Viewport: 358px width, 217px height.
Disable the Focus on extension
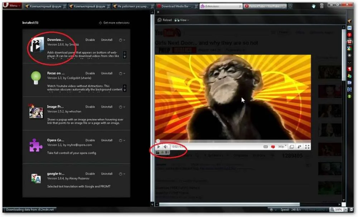pyautogui.click(x=90, y=74)
